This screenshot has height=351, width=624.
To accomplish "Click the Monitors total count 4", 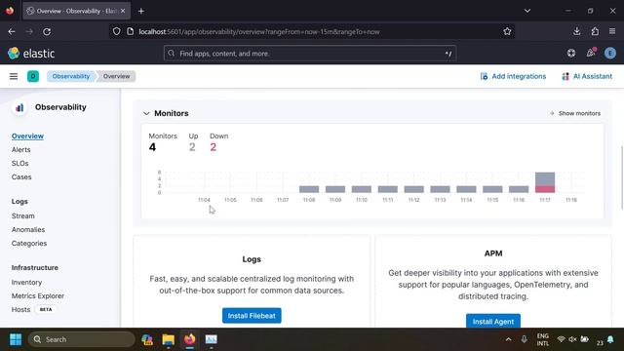I will point(152,147).
